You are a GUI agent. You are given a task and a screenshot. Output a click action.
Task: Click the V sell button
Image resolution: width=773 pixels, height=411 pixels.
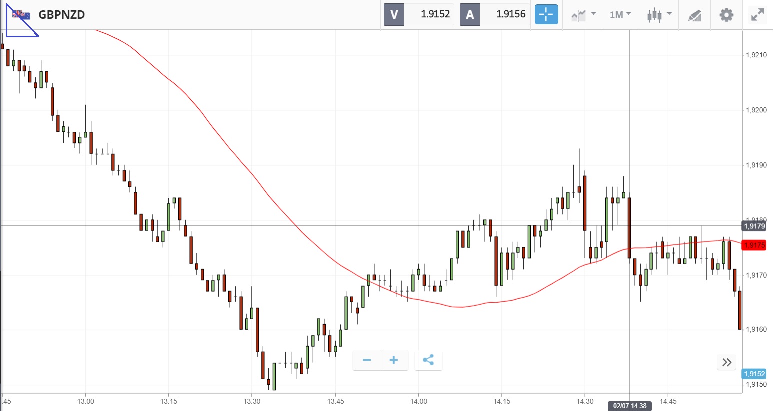click(394, 15)
